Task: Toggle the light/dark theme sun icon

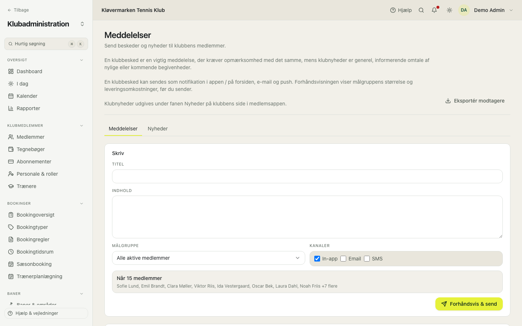Action: click(449, 10)
